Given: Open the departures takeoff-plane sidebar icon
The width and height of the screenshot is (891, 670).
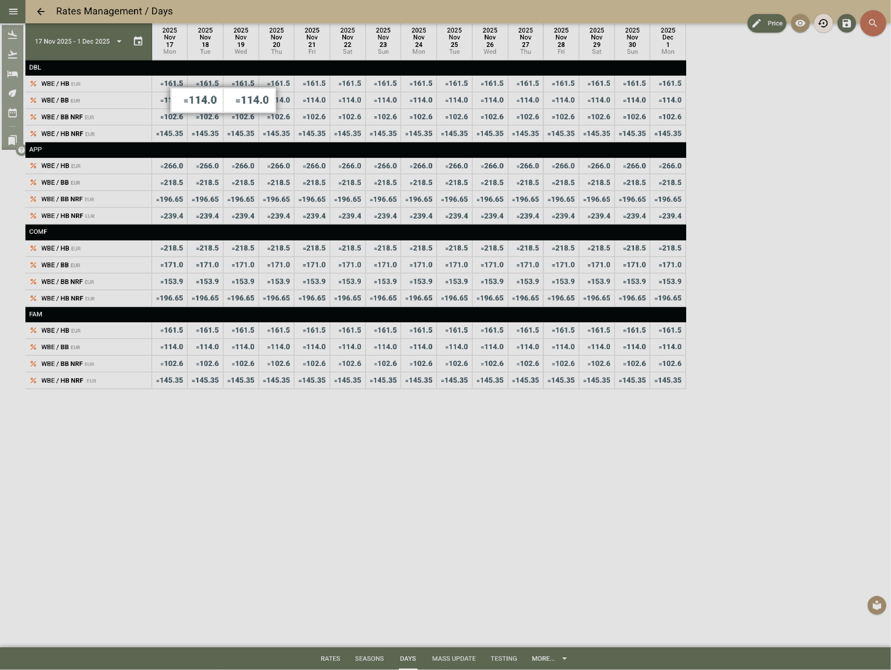Looking at the screenshot, I should point(13,54).
